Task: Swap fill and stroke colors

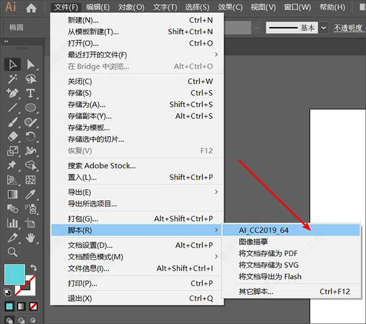Action: [34, 268]
